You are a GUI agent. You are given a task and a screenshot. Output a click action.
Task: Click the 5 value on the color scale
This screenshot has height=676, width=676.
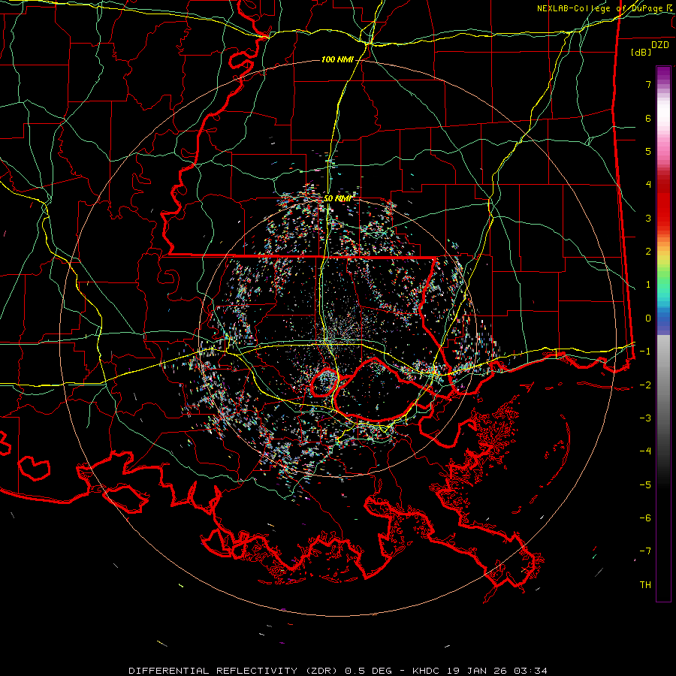(648, 151)
